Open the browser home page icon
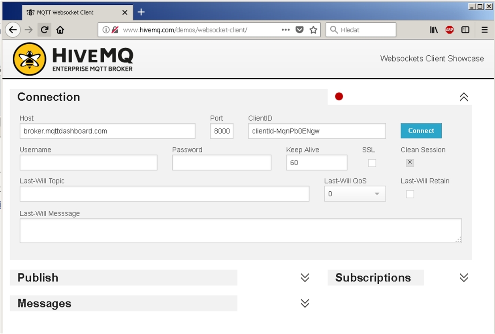495x334 pixels. tap(60, 30)
